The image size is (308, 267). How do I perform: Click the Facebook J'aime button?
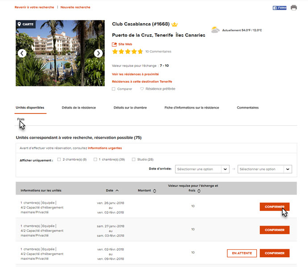point(279,8)
